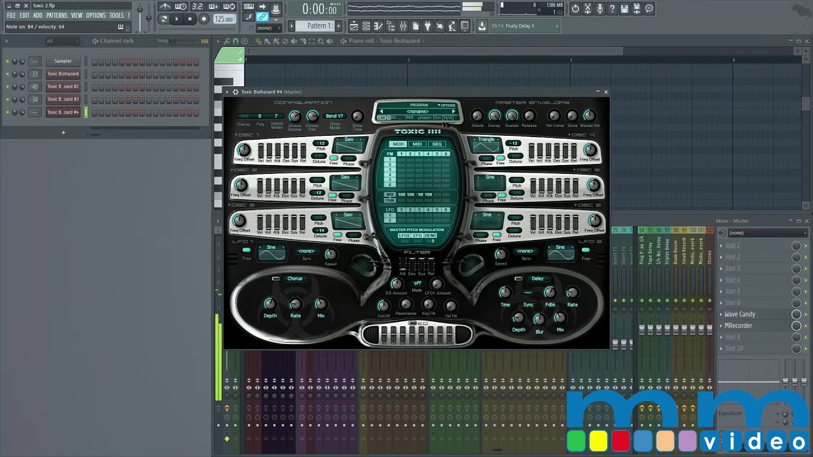Select the MOD tab in Toxic
The width and height of the screenshot is (813, 457).
click(398, 144)
